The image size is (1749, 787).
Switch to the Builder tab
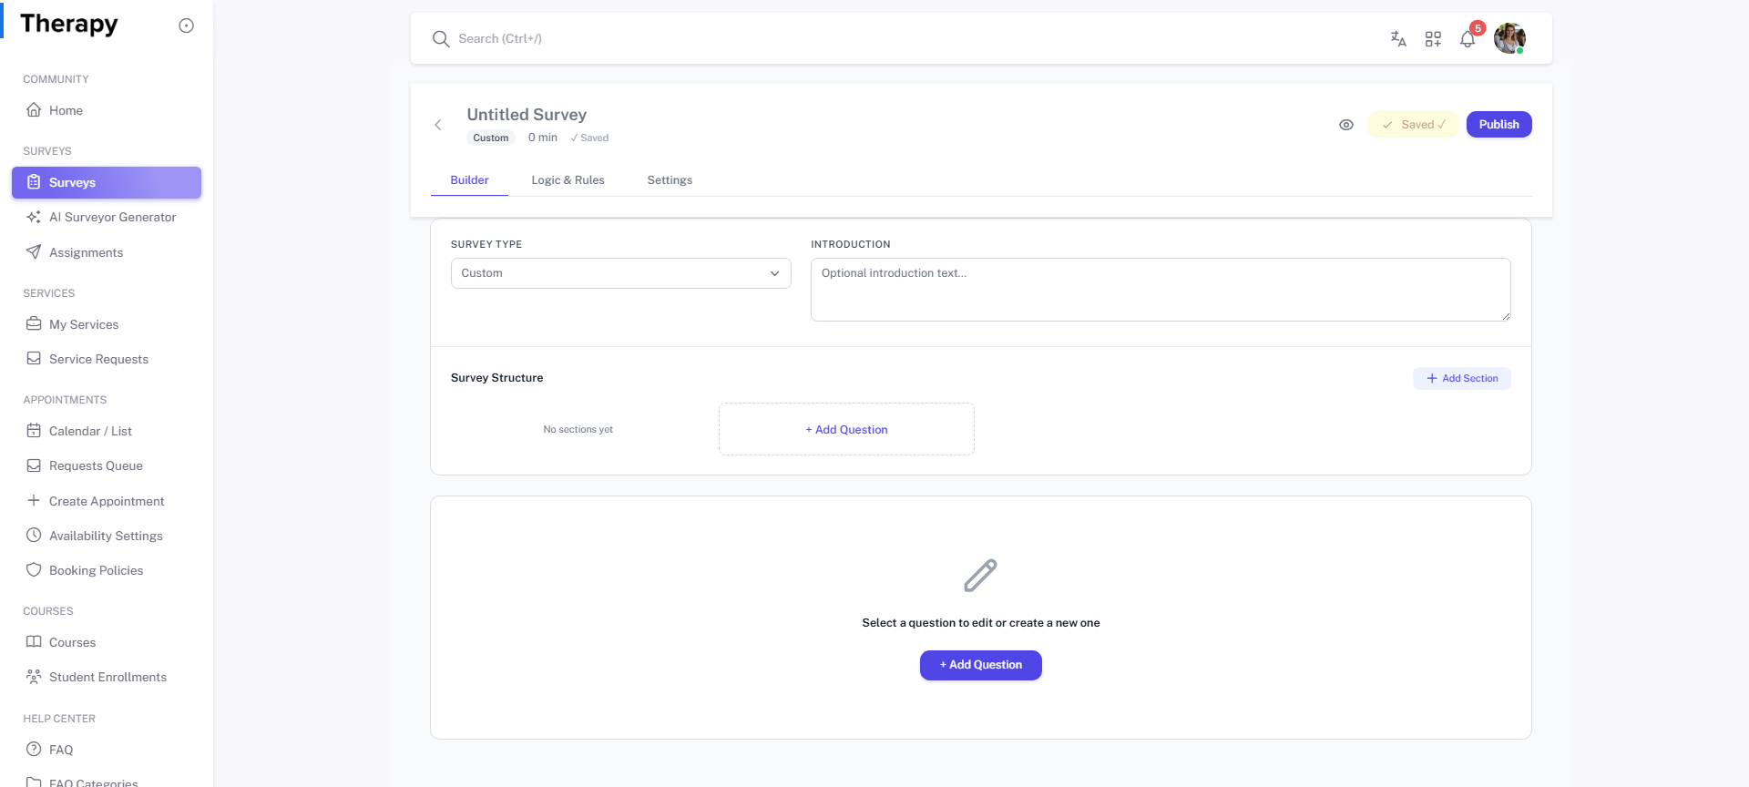[469, 180]
